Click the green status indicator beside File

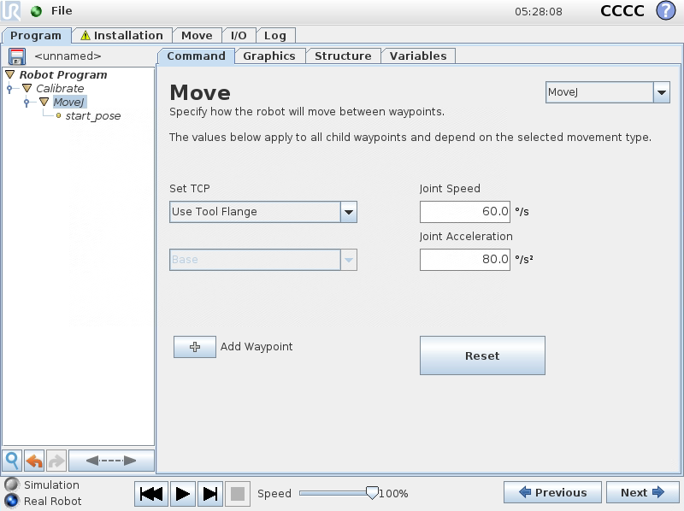coord(36,11)
